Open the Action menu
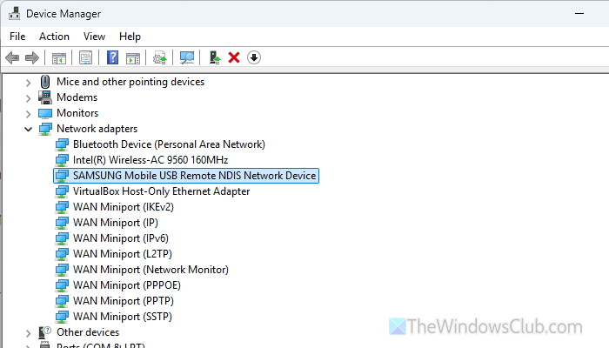The height and width of the screenshot is (348, 609). click(x=54, y=37)
